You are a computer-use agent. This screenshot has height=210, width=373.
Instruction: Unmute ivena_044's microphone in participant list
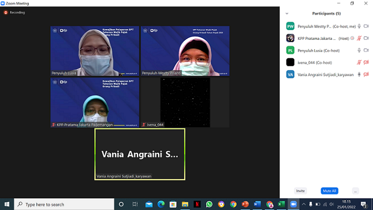pyautogui.click(x=359, y=62)
